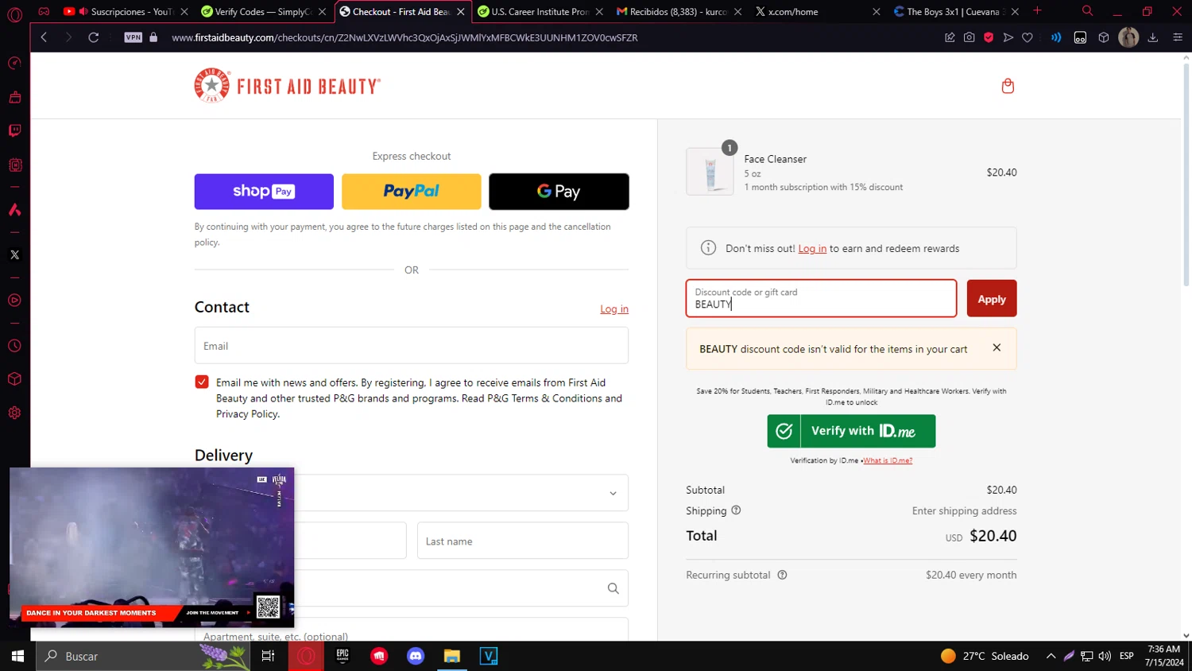Close the Checkout First Aid Beauty tab
The image size is (1192, 671).
pyautogui.click(x=461, y=12)
